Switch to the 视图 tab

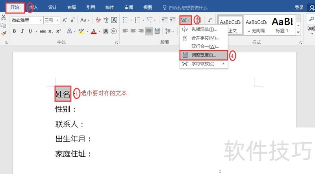click(148, 7)
